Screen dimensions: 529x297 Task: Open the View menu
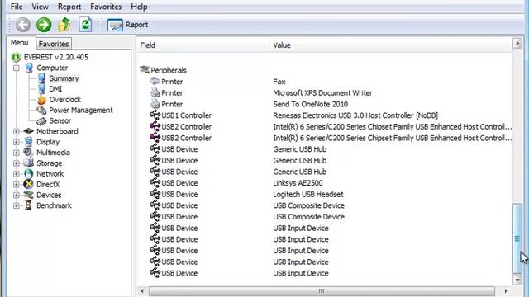(41, 7)
